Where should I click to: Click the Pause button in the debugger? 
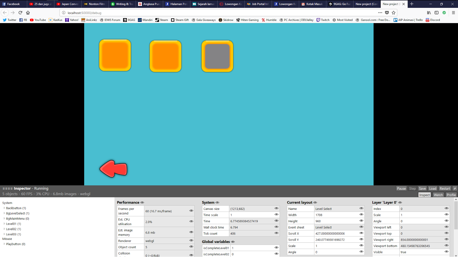pyautogui.click(x=401, y=188)
